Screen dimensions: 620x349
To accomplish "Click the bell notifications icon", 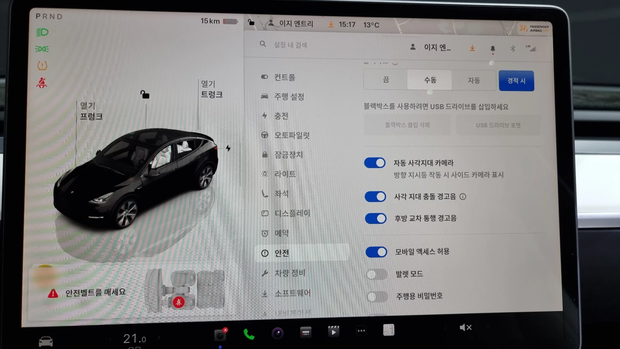I will click(x=493, y=48).
